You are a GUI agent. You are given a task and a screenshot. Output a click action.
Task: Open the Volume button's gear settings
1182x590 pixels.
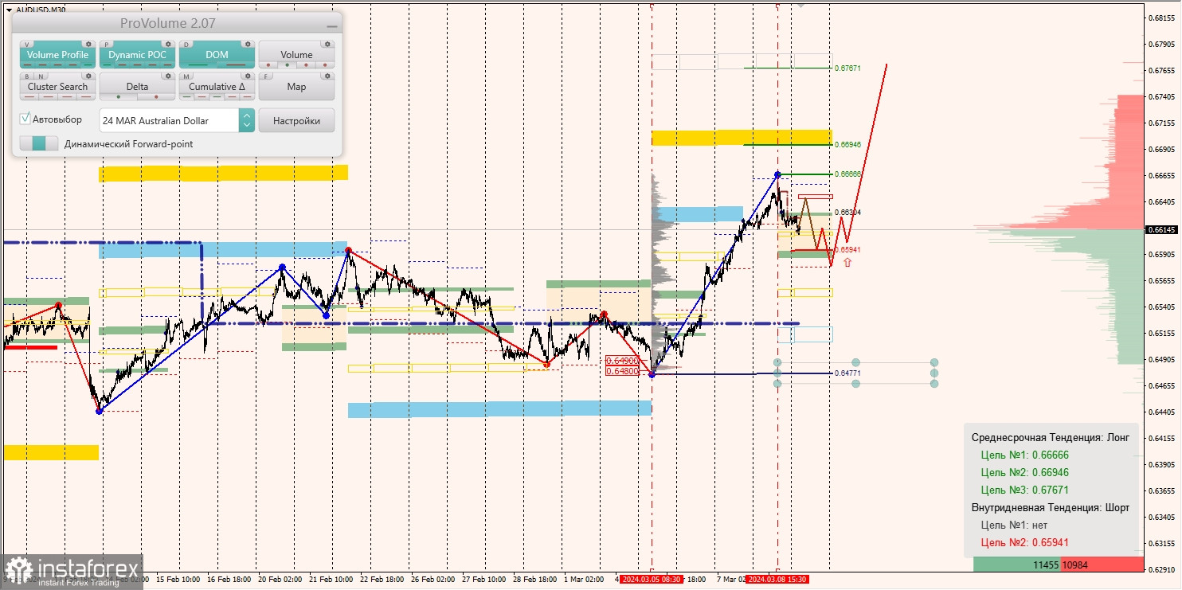327,44
